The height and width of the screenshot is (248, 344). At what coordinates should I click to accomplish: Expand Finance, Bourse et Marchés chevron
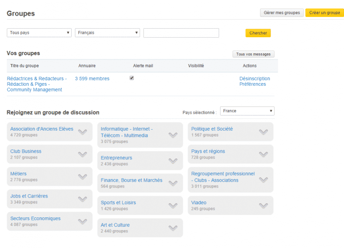[173, 183]
